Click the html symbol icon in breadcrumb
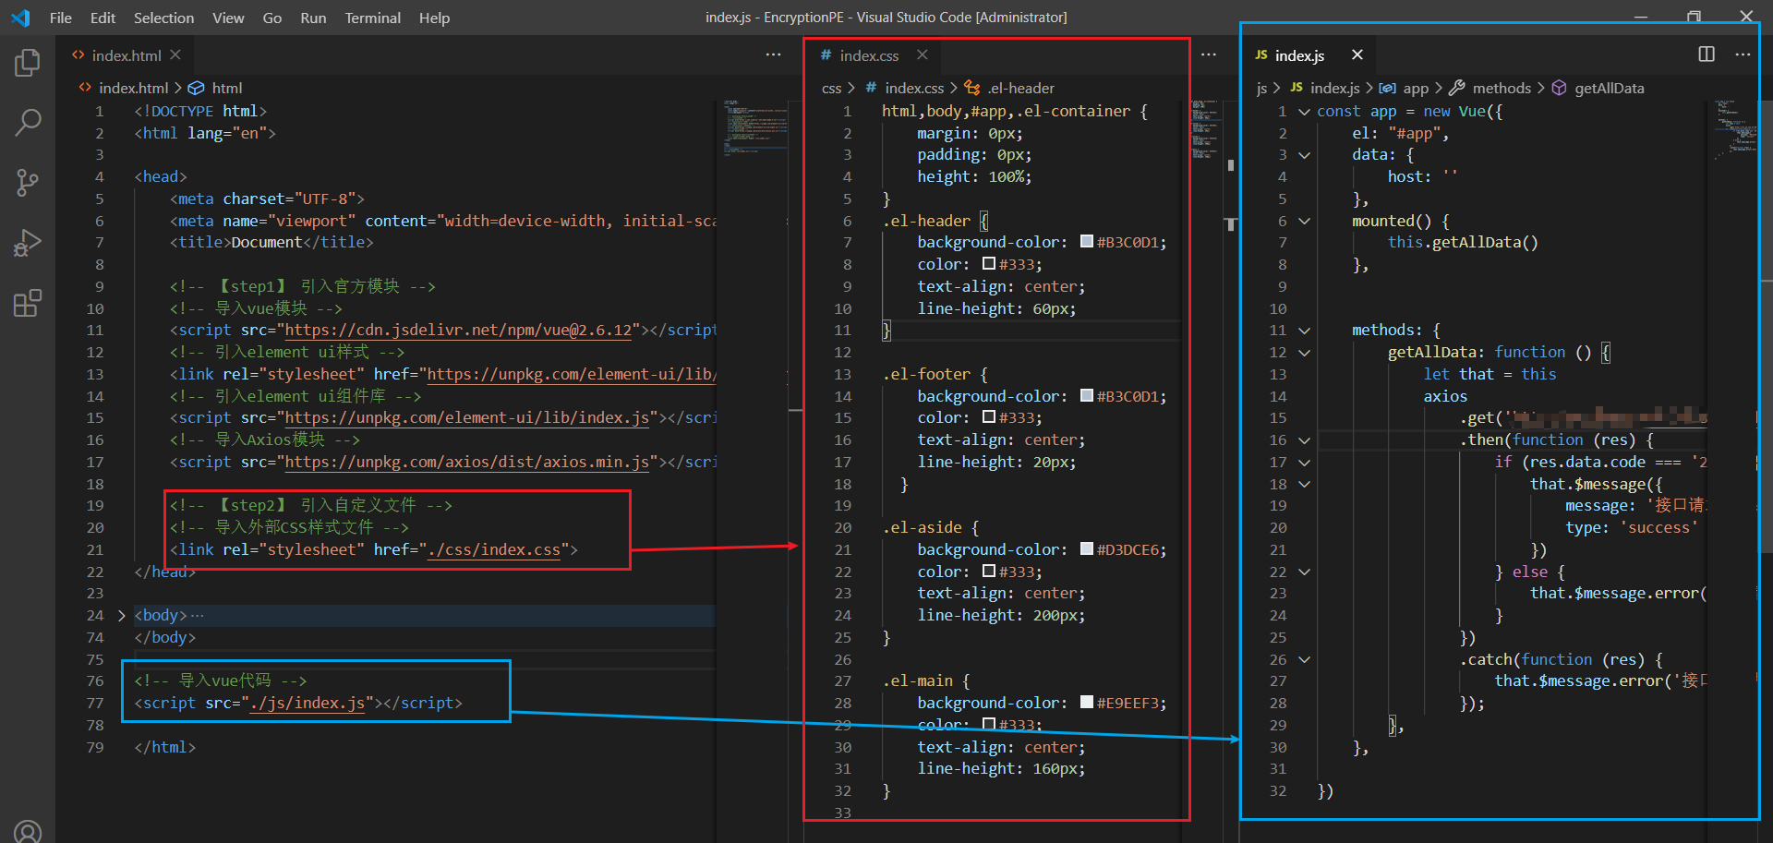Image resolution: width=1773 pixels, height=843 pixels. (197, 88)
